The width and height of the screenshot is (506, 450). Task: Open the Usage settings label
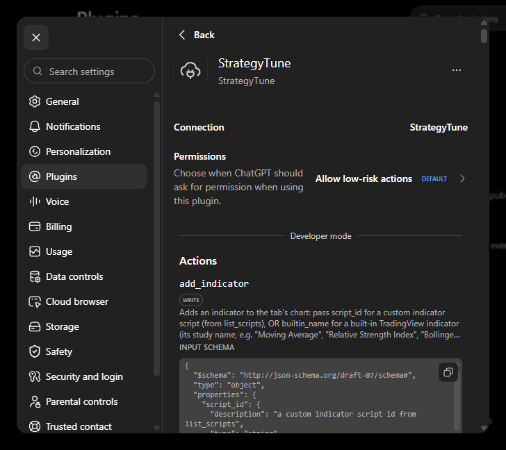59,251
